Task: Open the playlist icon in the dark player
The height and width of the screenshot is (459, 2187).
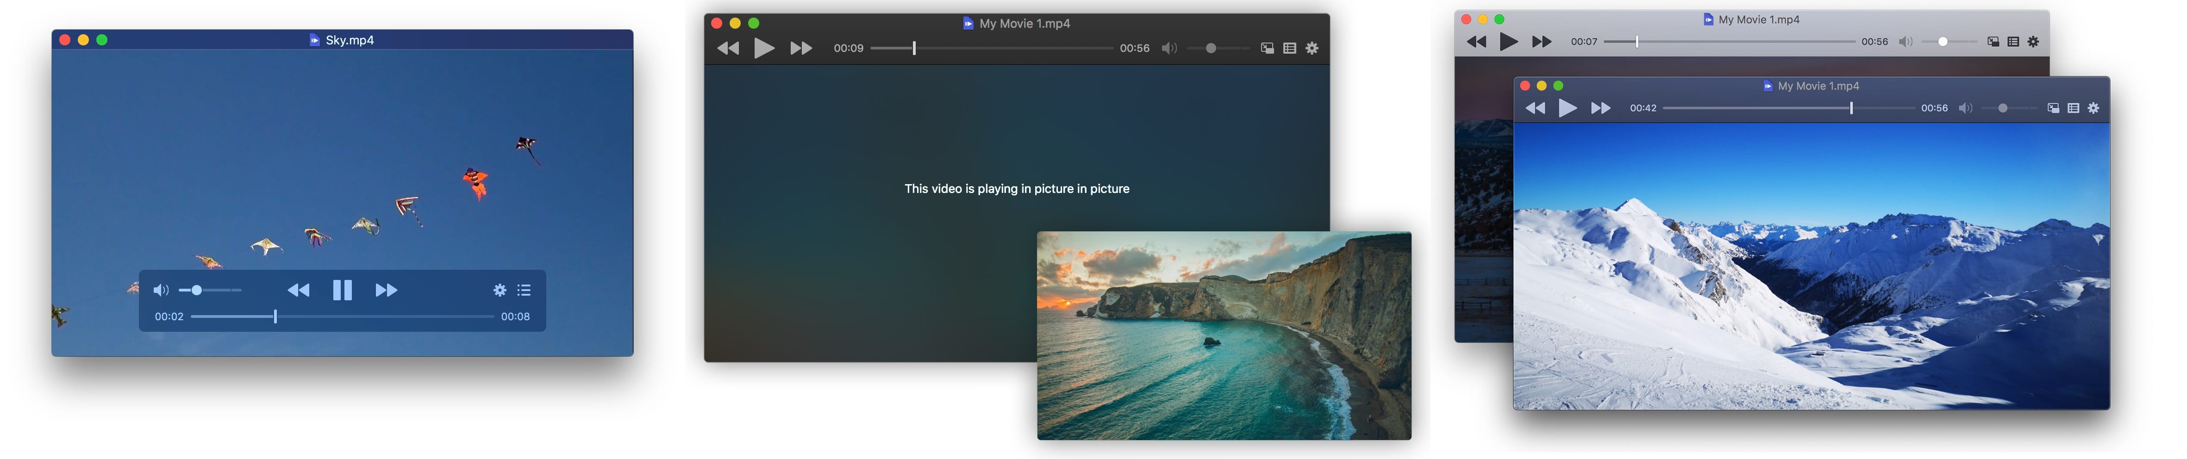Action: click(1289, 49)
